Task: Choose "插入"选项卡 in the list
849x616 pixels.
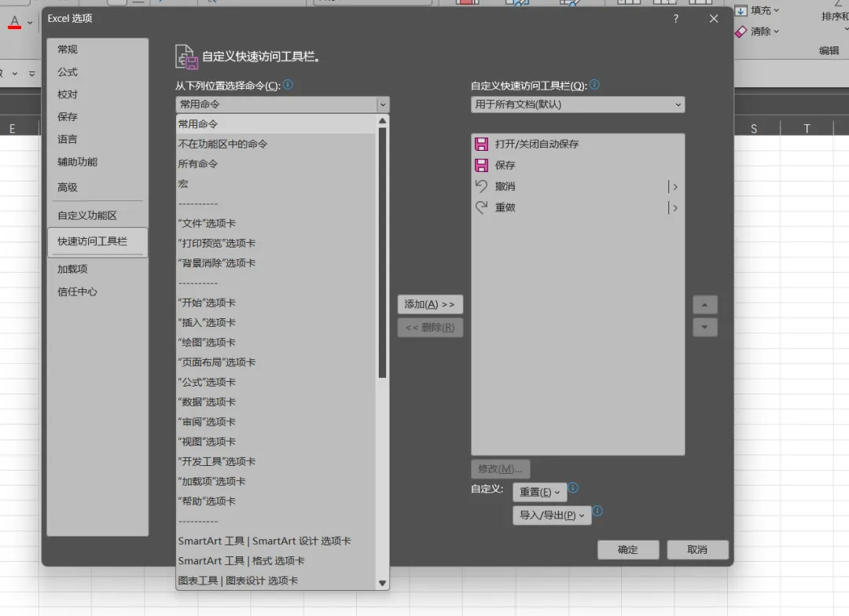Action: coord(276,323)
